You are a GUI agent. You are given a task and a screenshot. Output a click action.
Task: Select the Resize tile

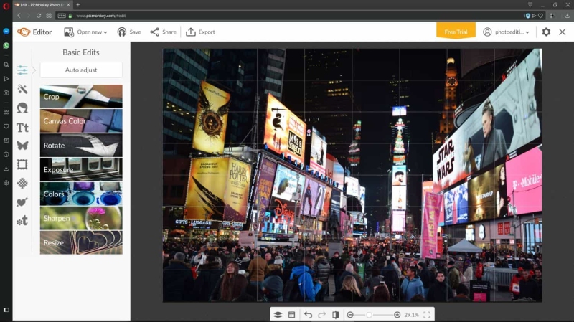(81, 242)
